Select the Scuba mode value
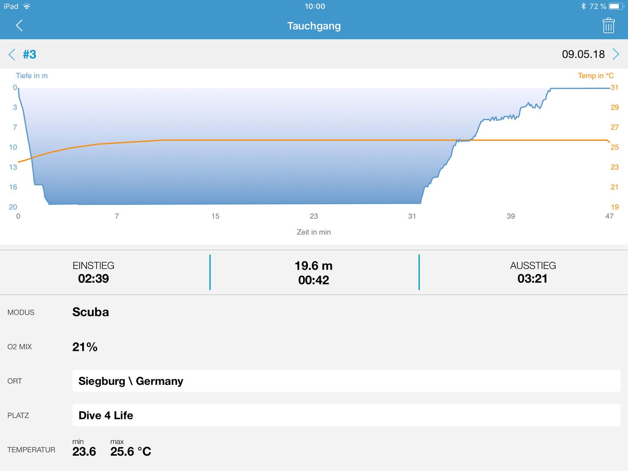This screenshot has height=471, width=628. (91, 312)
